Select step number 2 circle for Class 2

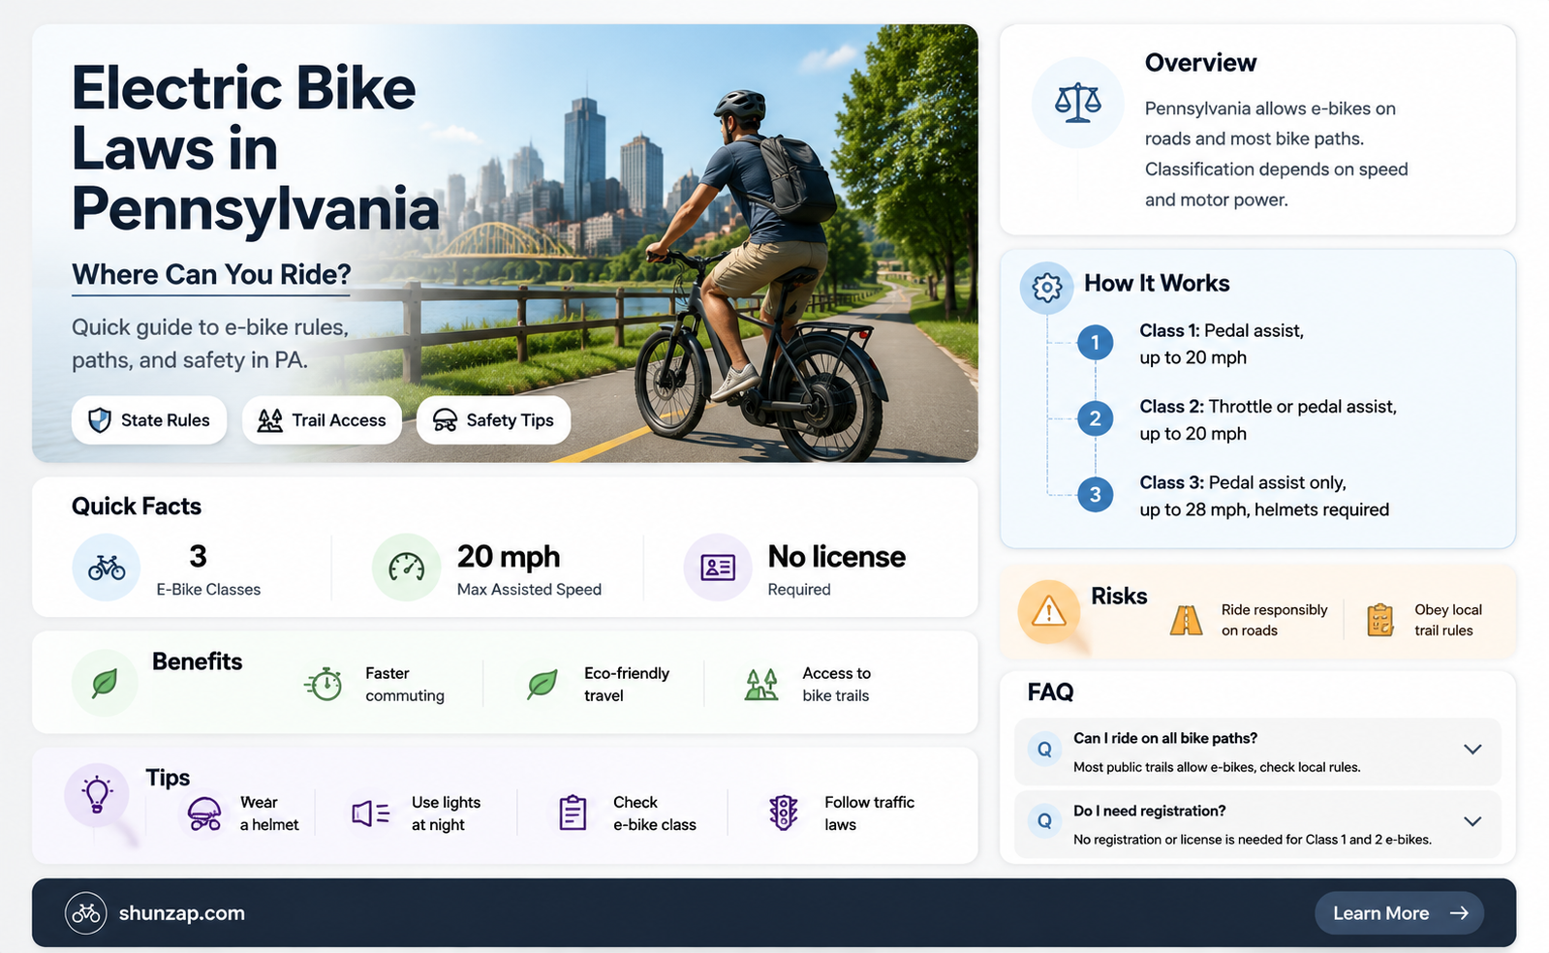(x=1096, y=418)
